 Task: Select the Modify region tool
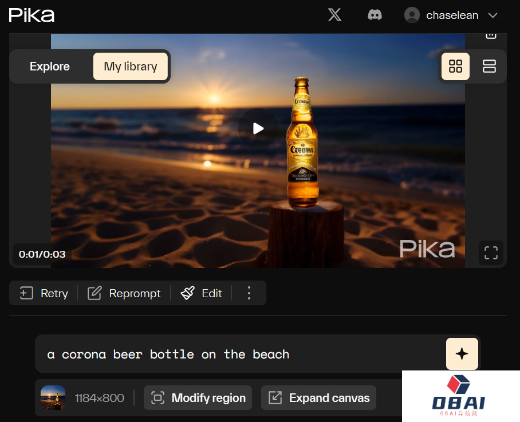pyautogui.click(x=198, y=398)
